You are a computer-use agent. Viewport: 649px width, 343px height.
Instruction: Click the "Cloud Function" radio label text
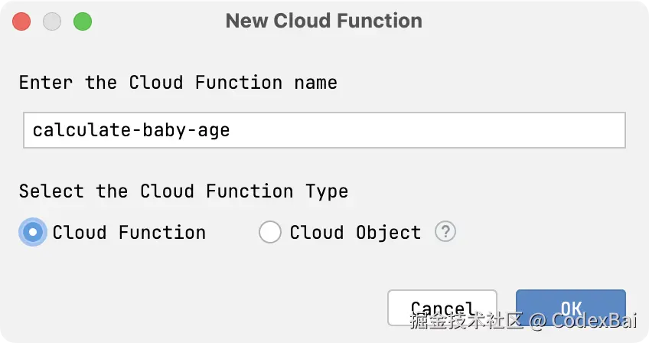[x=129, y=232]
